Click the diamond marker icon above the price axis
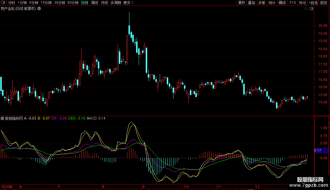 click(306, 9)
